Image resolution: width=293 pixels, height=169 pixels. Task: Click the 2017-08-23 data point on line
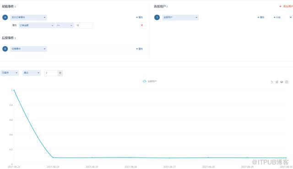tap(14, 90)
